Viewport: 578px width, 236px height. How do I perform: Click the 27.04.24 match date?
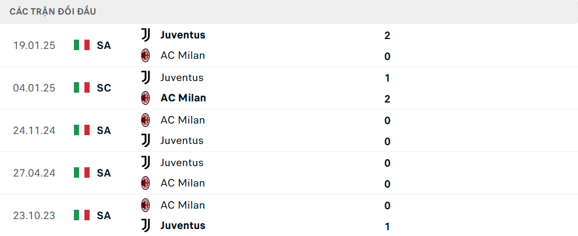coord(34,173)
